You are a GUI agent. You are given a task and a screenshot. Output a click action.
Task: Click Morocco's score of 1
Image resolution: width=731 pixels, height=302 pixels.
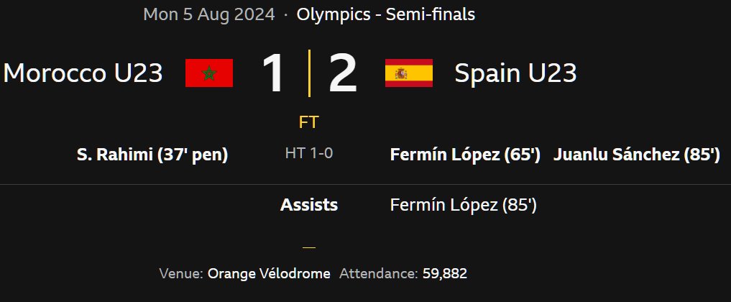tap(274, 73)
